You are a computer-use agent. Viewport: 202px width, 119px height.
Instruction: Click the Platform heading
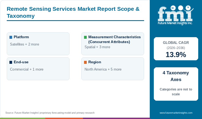[x=21, y=37]
